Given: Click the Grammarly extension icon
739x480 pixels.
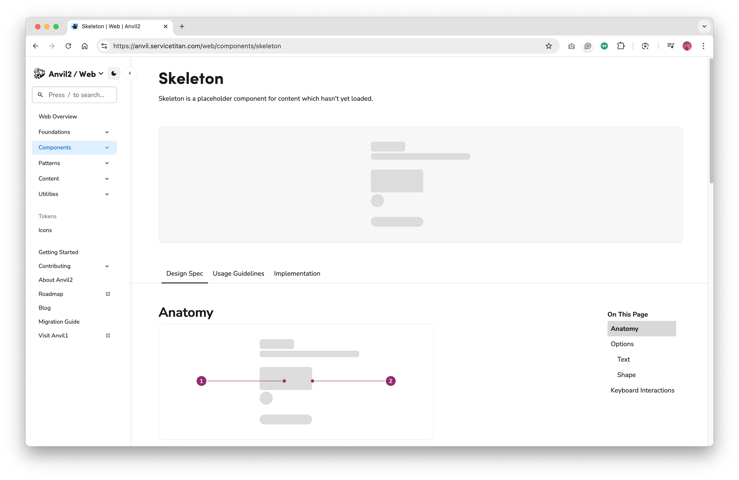Looking at the screenshot, I should click(x=588, y=46).
